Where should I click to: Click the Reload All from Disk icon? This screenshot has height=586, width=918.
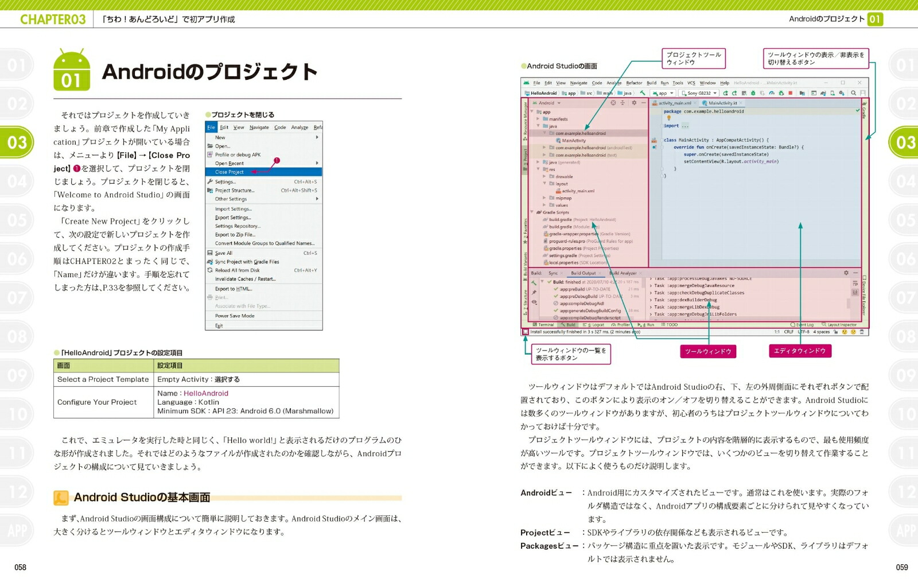tap(210, 270)
